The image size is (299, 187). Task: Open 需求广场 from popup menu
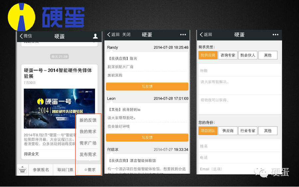coord(88,143)
